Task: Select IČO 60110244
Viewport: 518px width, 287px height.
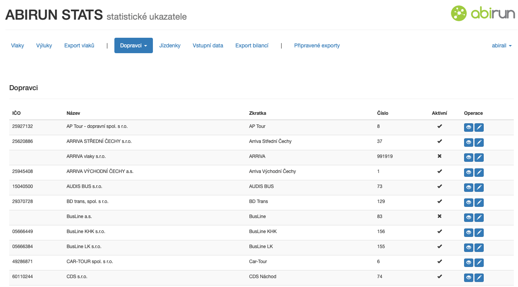Action: coord(23,277)
